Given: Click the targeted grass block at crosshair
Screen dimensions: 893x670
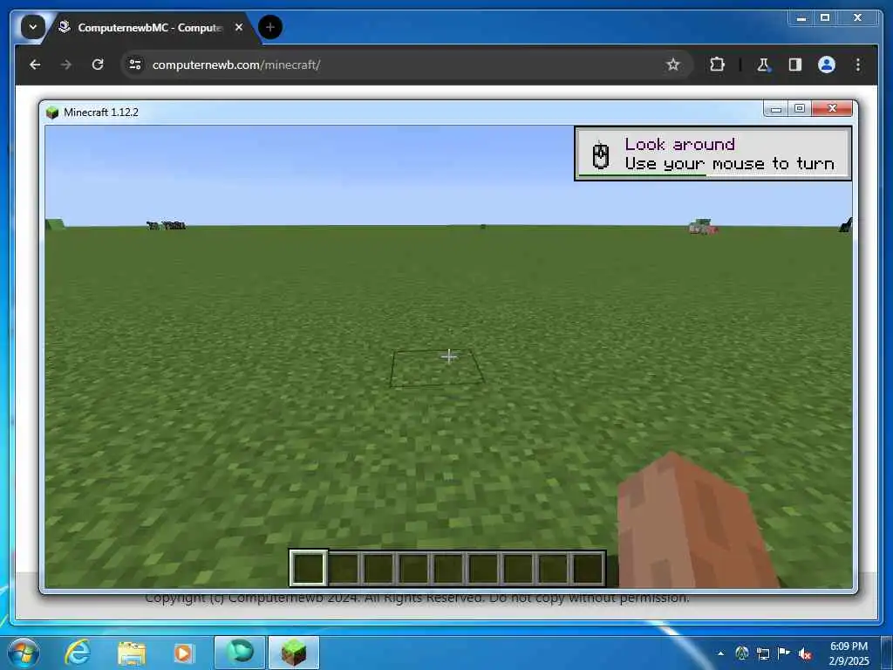Looking at the screenshot, I should 437,369.
